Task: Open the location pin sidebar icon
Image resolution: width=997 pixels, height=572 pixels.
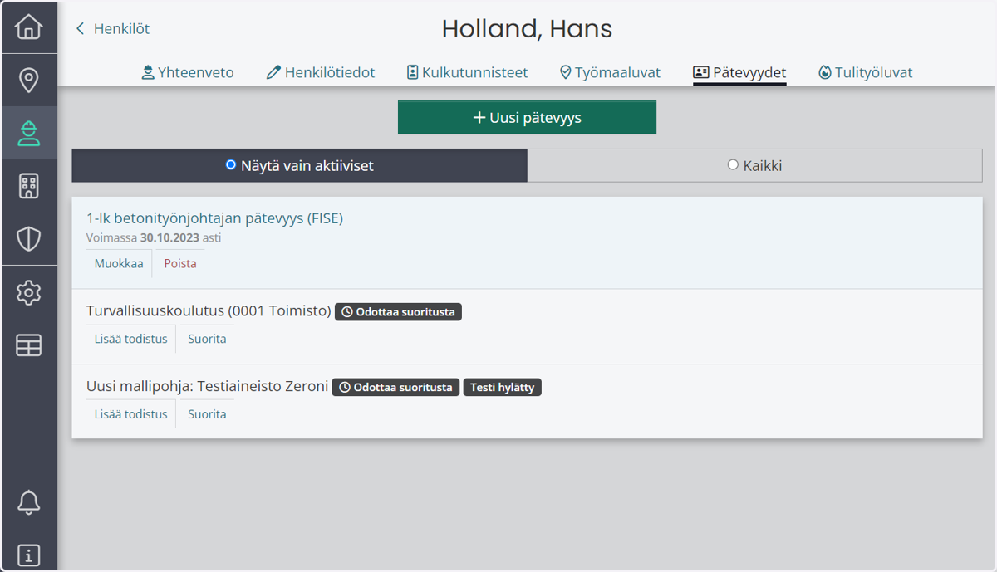Action: 29,81
